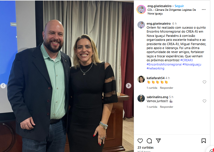Show who liked via 23 curtidas
The width and height of the screenshot is (214, 152).
145,147
